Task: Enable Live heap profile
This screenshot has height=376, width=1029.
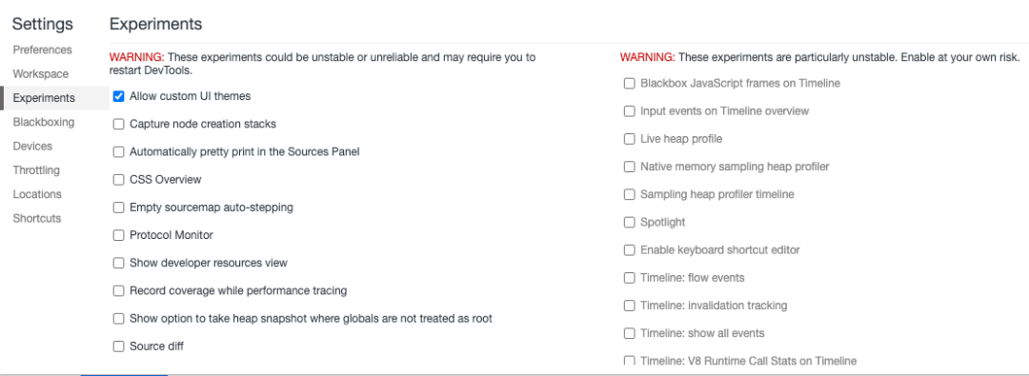Action: (630, 139)
